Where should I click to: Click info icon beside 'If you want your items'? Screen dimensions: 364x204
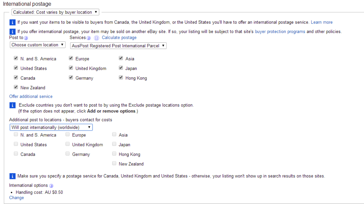12,22
